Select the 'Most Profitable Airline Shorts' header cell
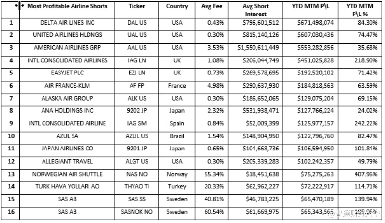This screenshot has height=223, width=385. [67, 7]
